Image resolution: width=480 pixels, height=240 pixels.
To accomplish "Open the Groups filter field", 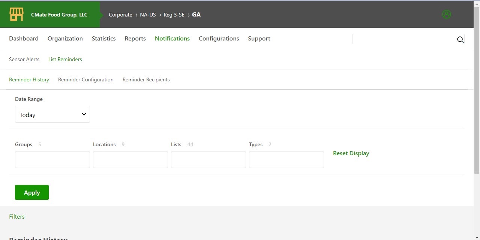I will click(52, 159).
